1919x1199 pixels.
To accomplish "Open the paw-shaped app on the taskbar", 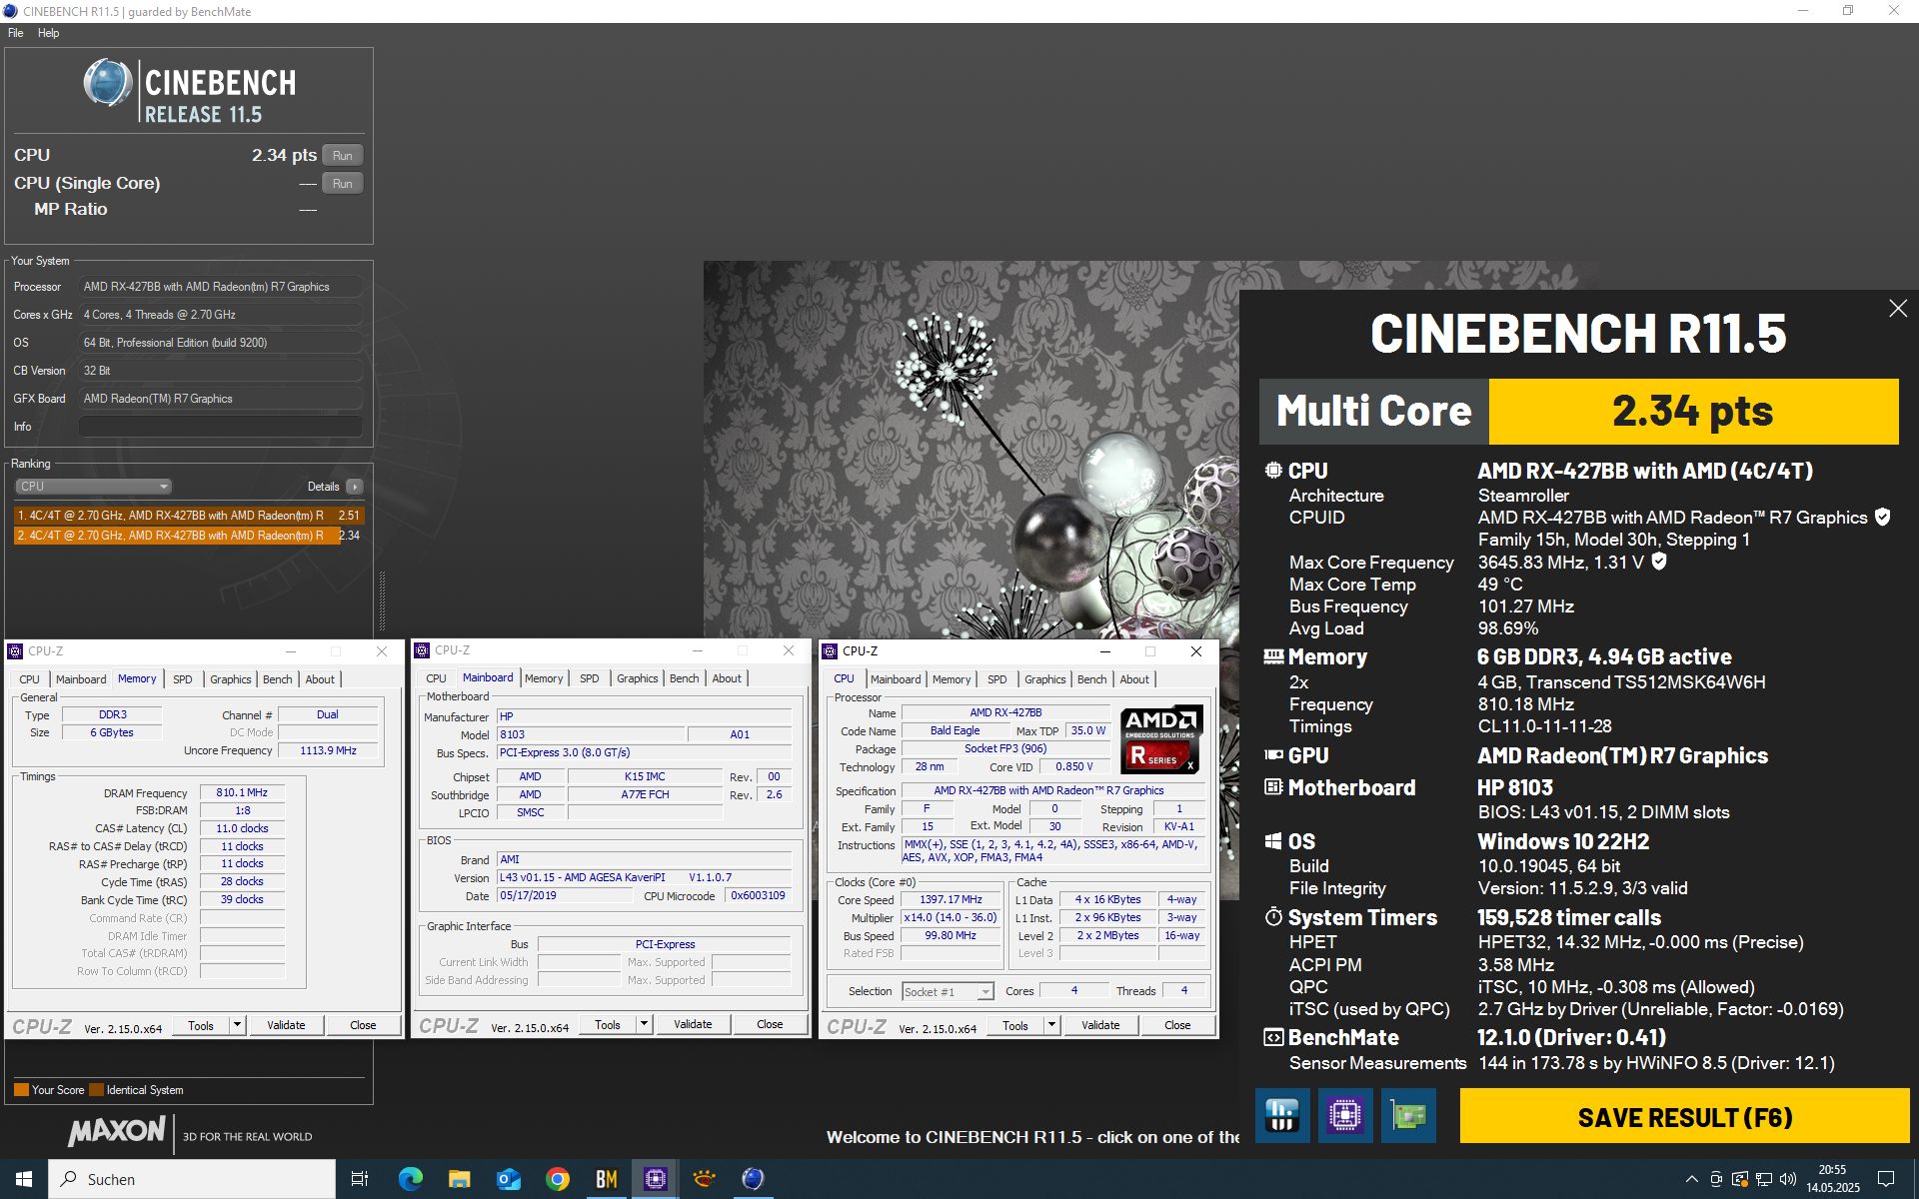I will pos(704,1179).
